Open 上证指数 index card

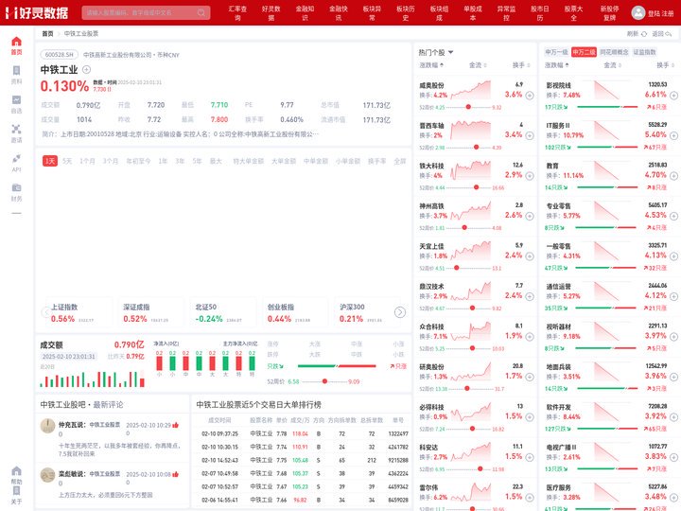[79, 312]
